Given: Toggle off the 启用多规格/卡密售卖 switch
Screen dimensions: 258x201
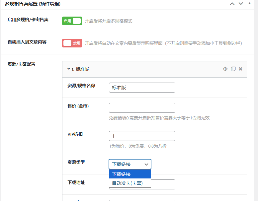Looking at the screenshot, I should [72, 21].
